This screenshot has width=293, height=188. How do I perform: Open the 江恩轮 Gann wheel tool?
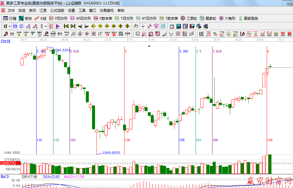pyautogui.click(x=189, y=18)
